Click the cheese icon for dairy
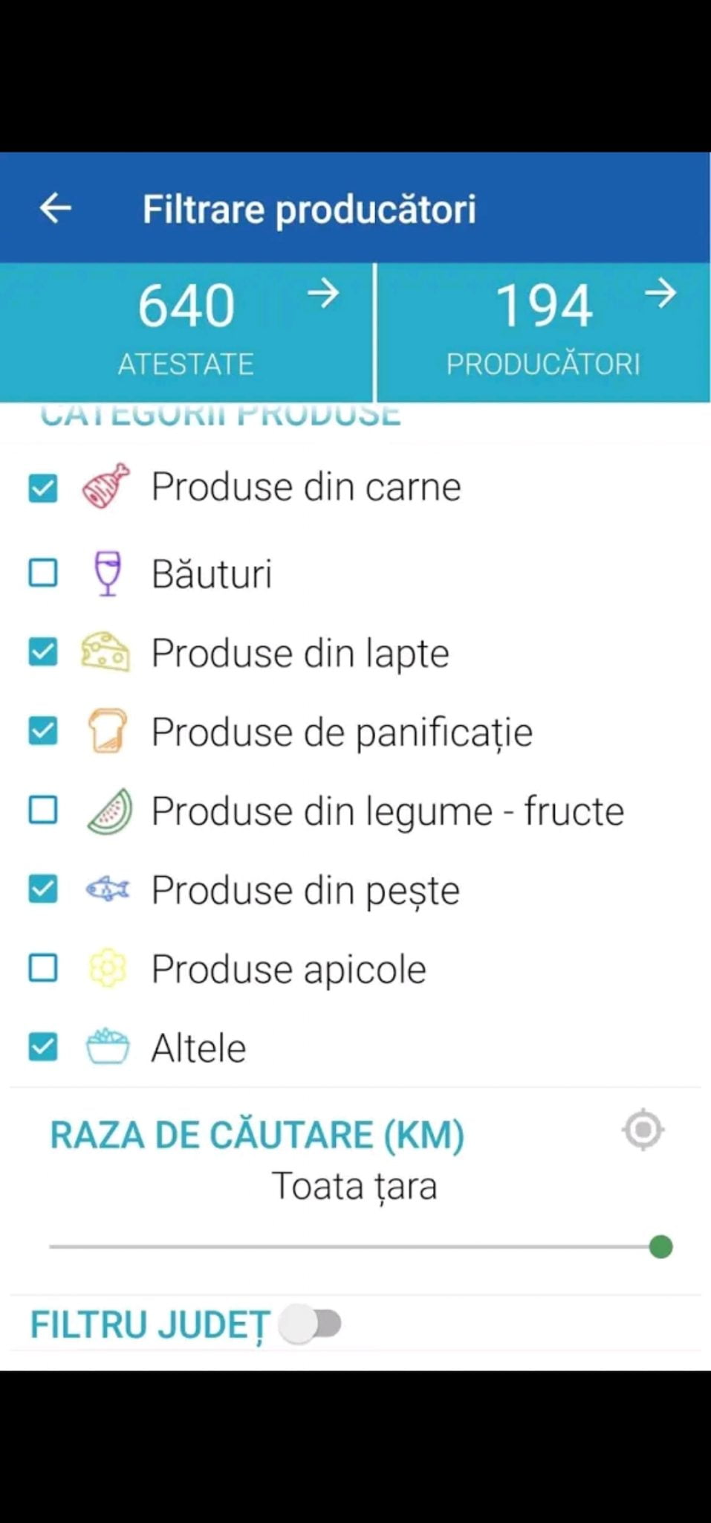Image resolution: width=711 pixels, height=1523 pixels. 105,653
